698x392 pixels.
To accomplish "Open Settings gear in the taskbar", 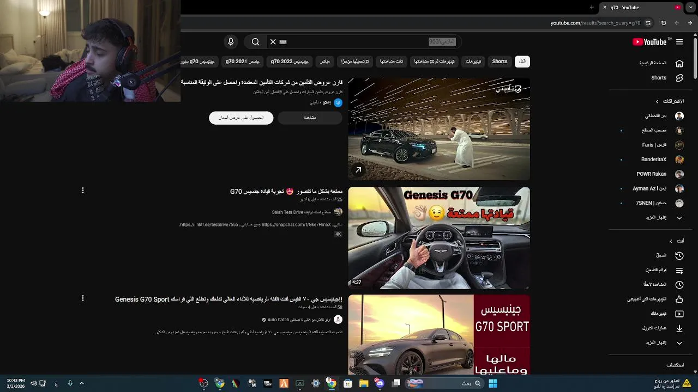I will coord(316,383).
